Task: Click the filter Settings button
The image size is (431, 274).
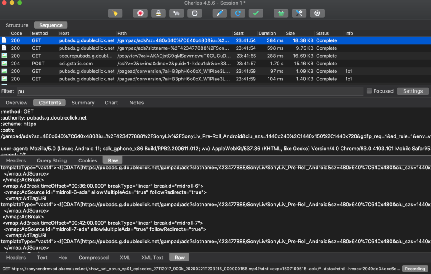Action: point(413,91)
